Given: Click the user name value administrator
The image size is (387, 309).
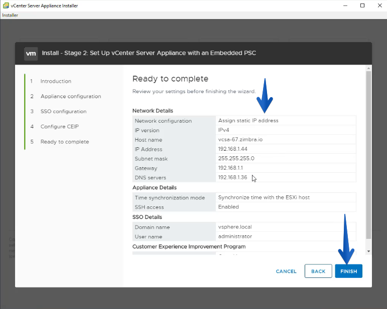Looking at the screenshot, I should [235, 236].
